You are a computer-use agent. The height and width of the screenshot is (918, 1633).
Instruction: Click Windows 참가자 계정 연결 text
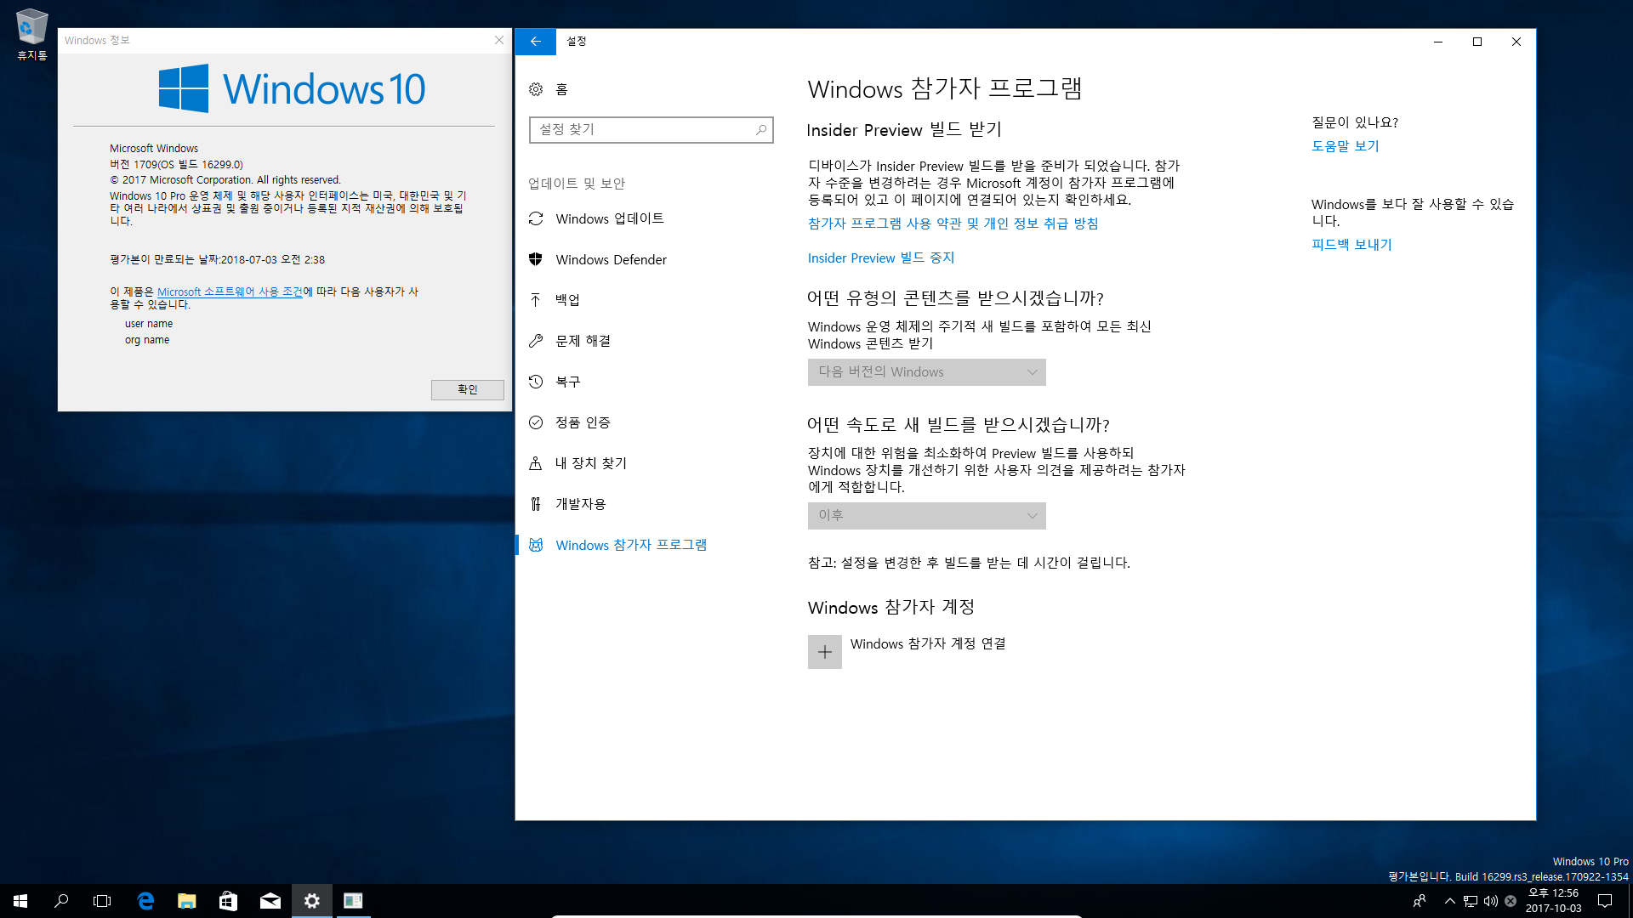pos(928,644)
